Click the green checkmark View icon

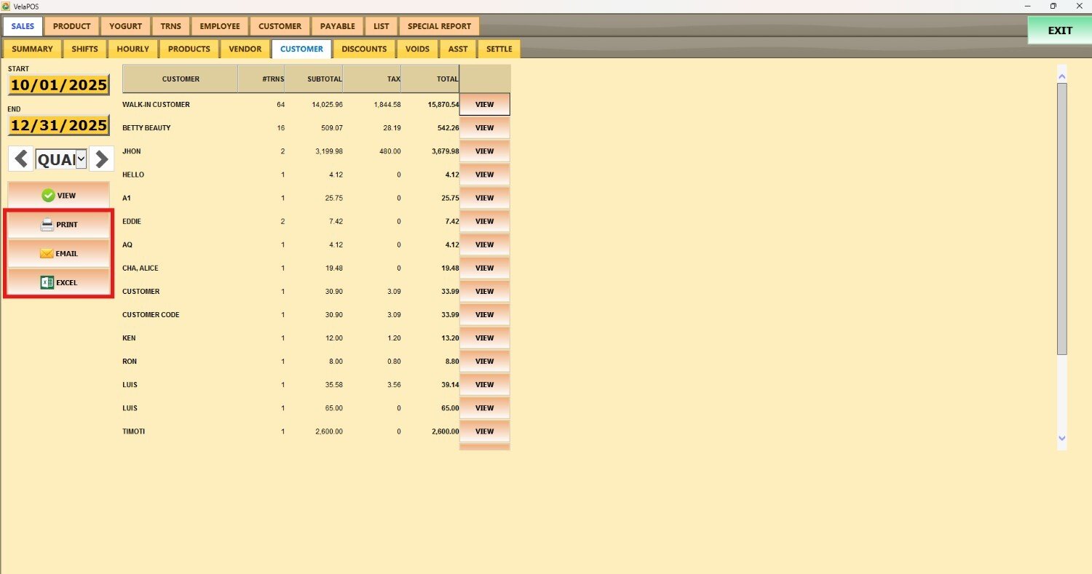(x=48, y=196)
